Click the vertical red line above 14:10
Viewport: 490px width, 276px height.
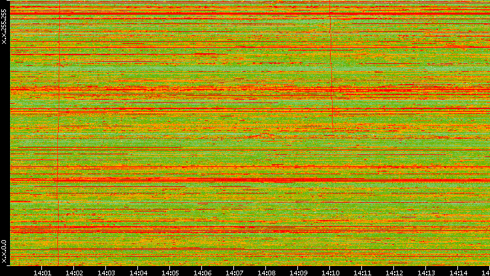[331, 67]
